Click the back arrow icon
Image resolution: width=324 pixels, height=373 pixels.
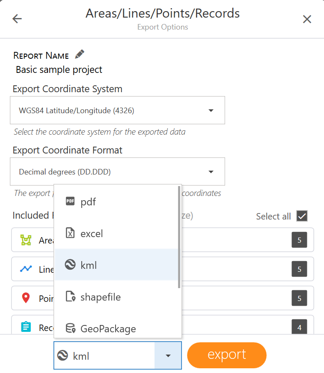pyautogui.click(x=17, y=19)
